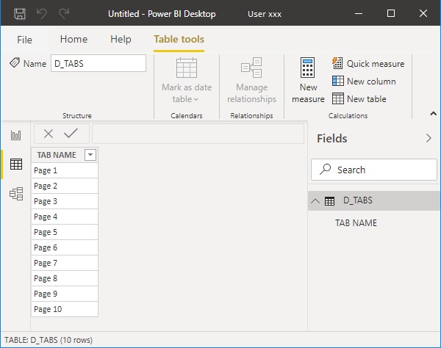Create a New measure
Image resolution: width=441 pixels, height=348 pixels.
click(308, 81)
